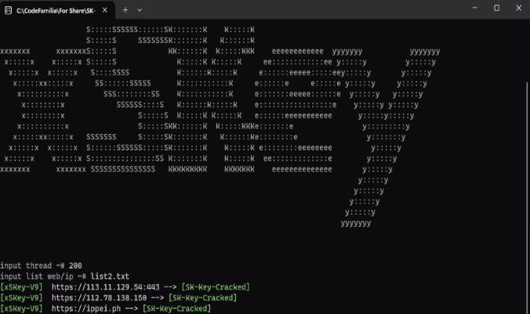
Task: Click the first [xSKey-V9] prefix label
Action: pyautogui.click(x=22, y=287)
